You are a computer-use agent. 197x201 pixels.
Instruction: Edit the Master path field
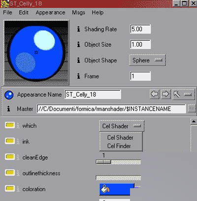pos(111,109)
